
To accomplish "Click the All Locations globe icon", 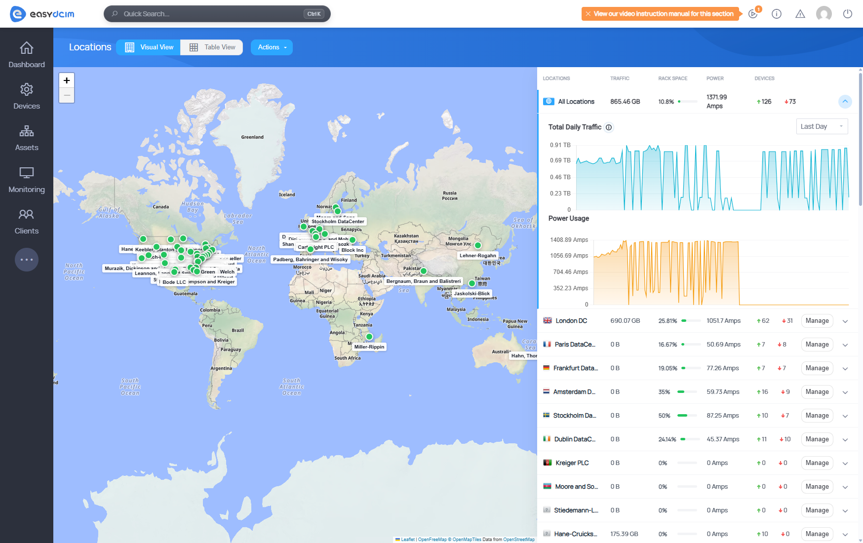I will coord(549,101).
